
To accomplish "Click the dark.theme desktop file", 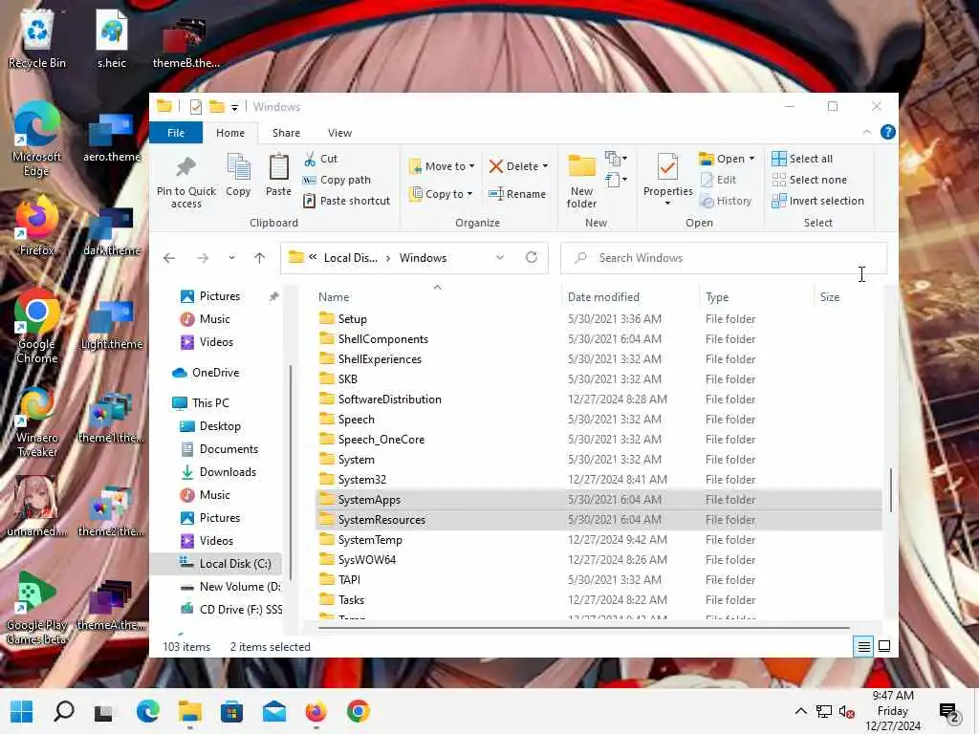I will pyautogui.click(x=112, y=232).
